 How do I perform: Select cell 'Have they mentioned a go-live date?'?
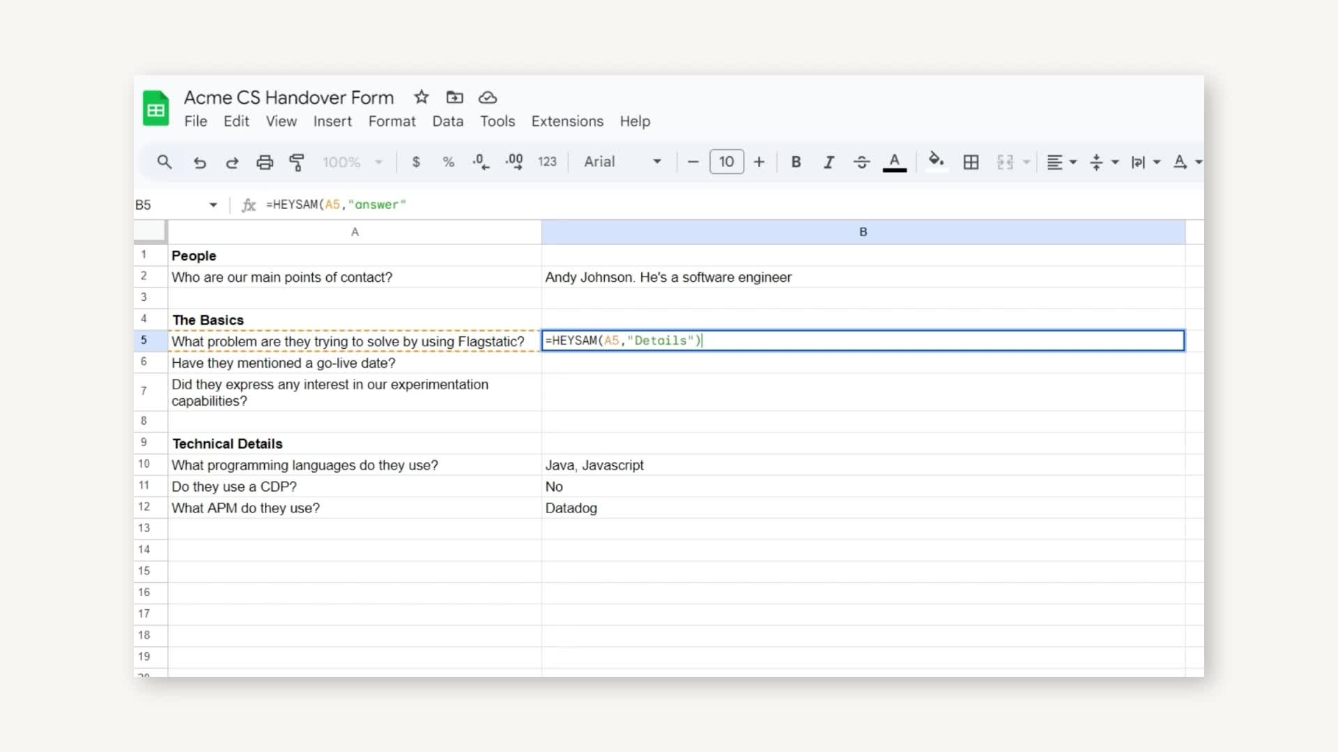(355, 363)
